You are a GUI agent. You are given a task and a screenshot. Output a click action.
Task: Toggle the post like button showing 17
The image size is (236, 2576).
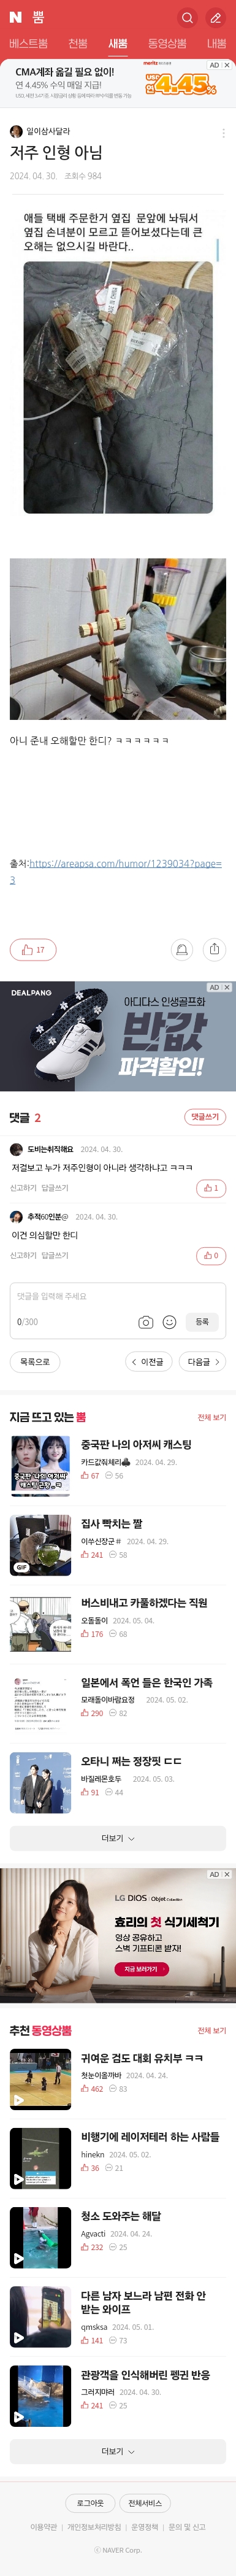coord(33,950)
